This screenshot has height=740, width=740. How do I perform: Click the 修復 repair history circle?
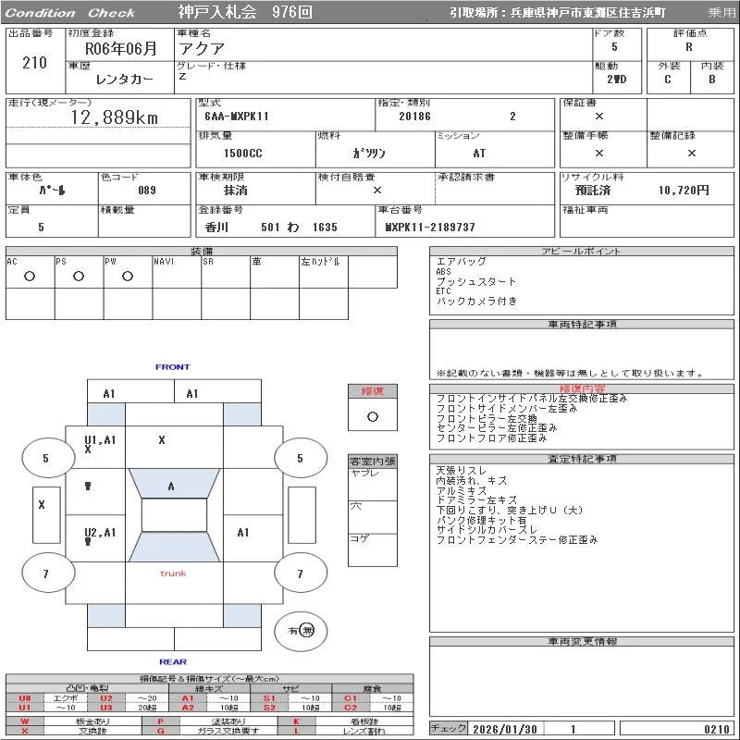[x=372, y=416]
